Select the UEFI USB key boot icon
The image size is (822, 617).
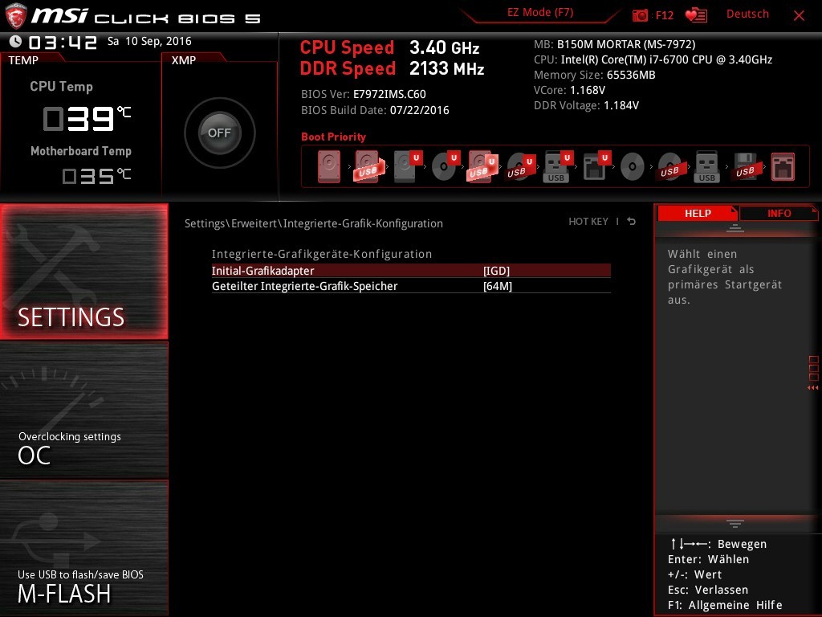(x=558, y=167)
